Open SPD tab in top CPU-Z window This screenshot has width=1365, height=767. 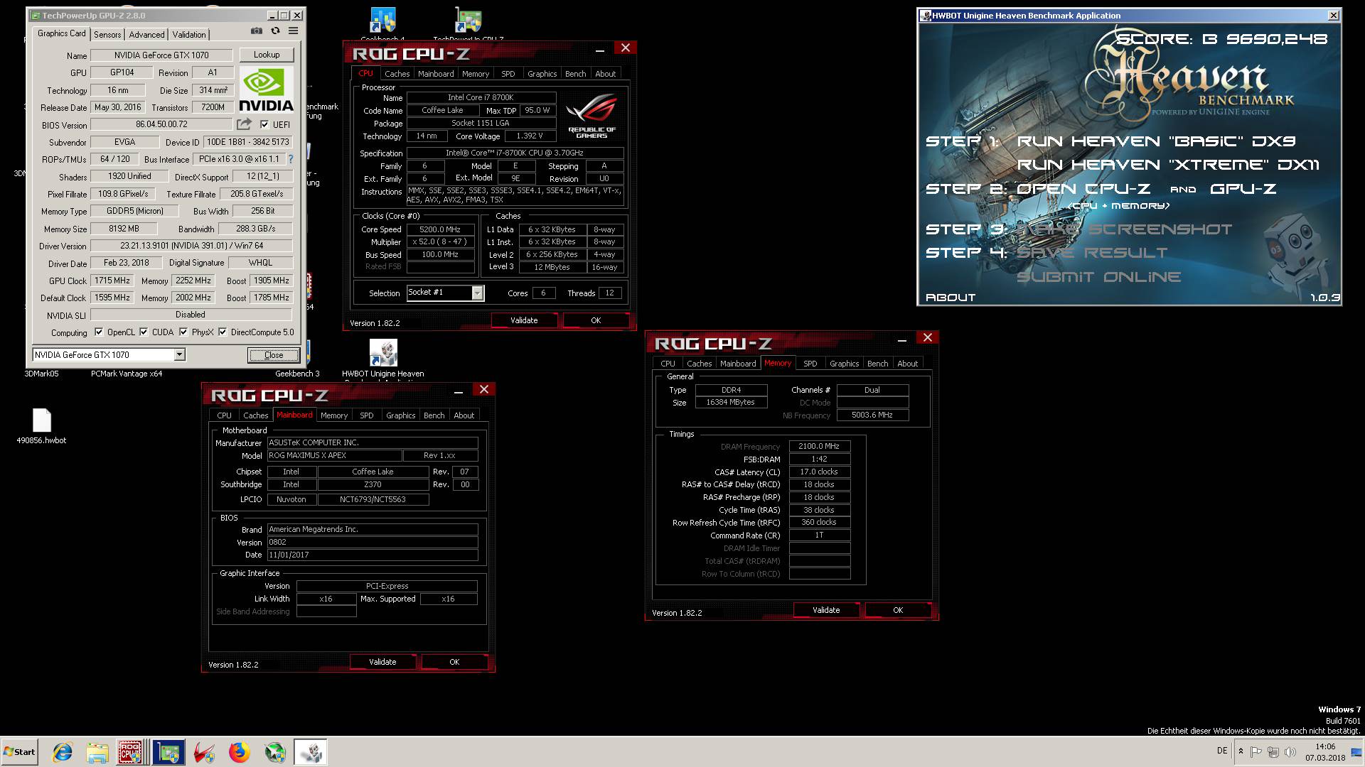point(508,74)
